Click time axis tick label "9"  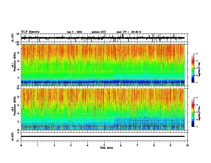[171, 145]
